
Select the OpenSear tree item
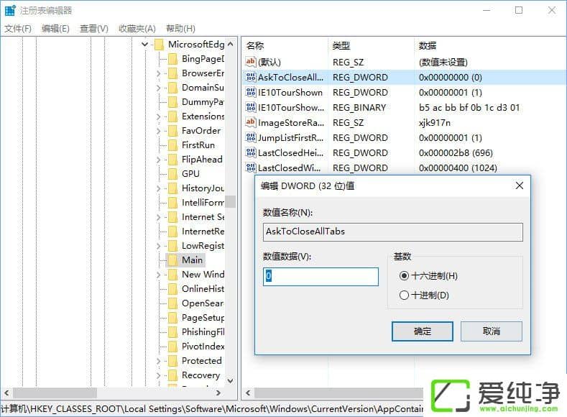pyautogui.click(x=203, y=303)
